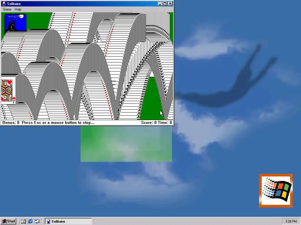
Task: Close the Solitaire window
Action: click(x=170, y=4)
